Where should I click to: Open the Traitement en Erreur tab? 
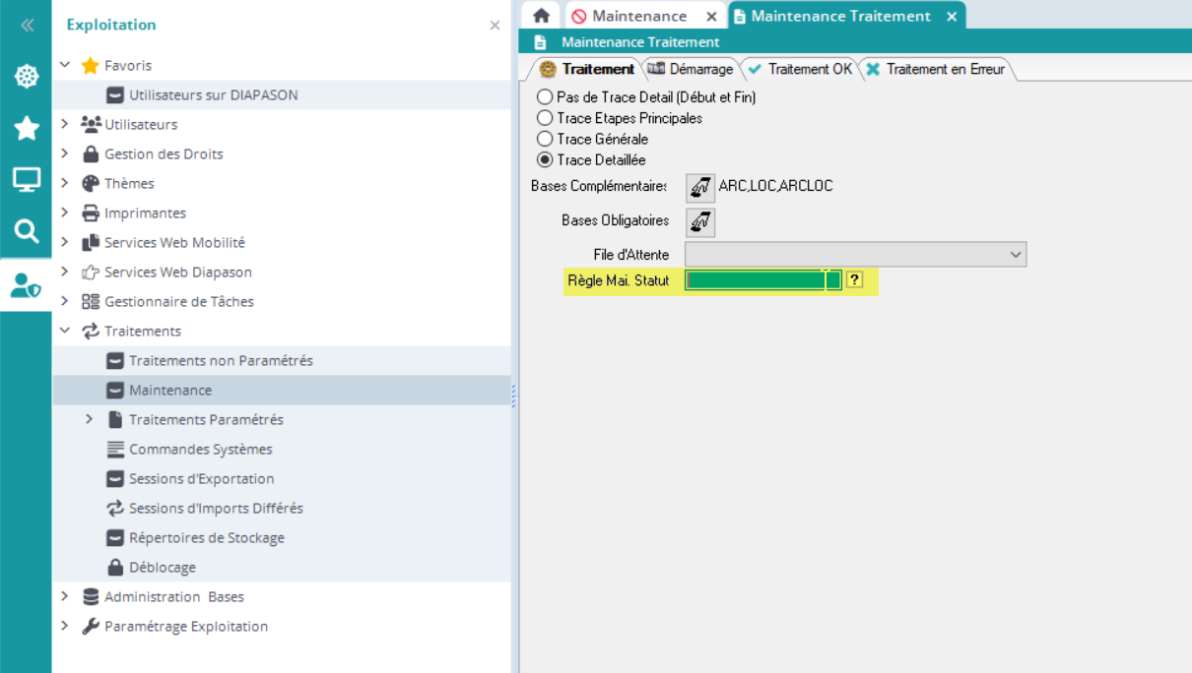[935, 70]
